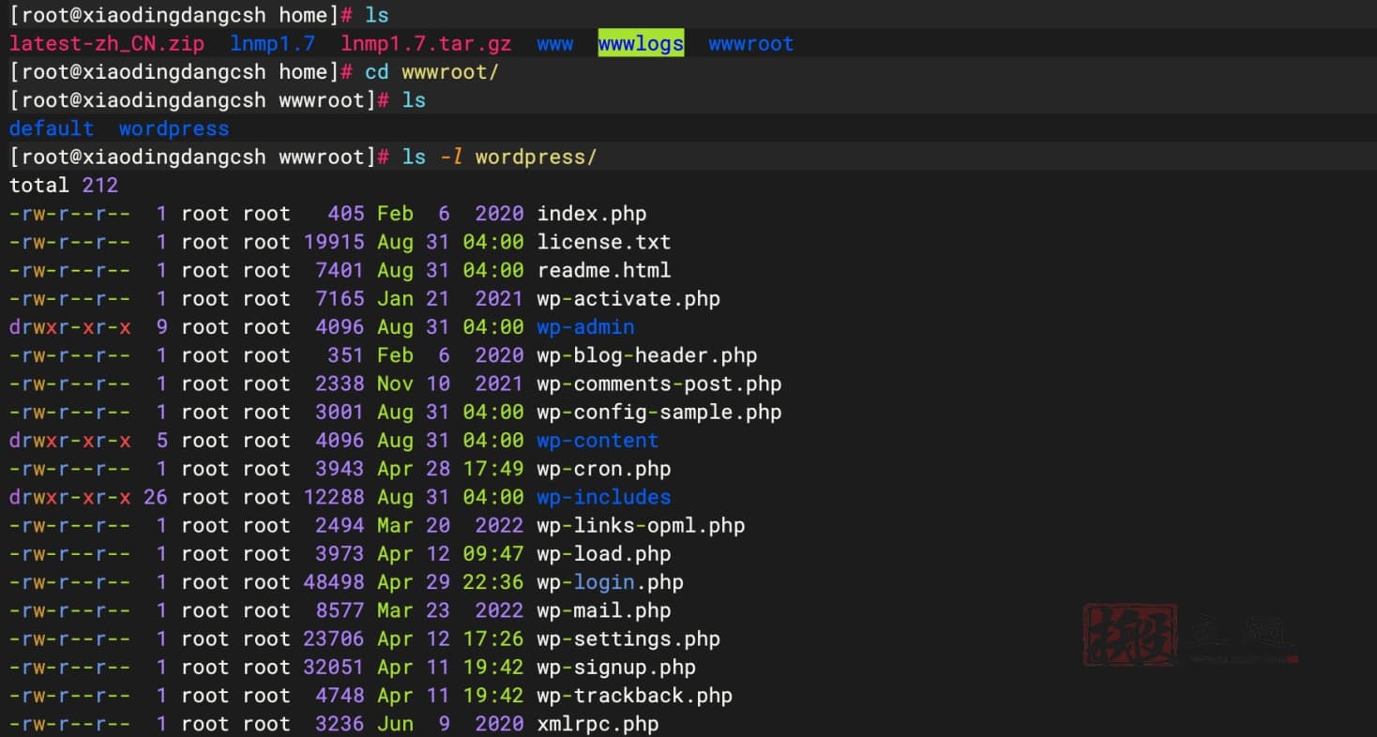The width and height of the screenshot is (1377, 737).
Task: Select the readme.html file name
Action: coord(604,270)
